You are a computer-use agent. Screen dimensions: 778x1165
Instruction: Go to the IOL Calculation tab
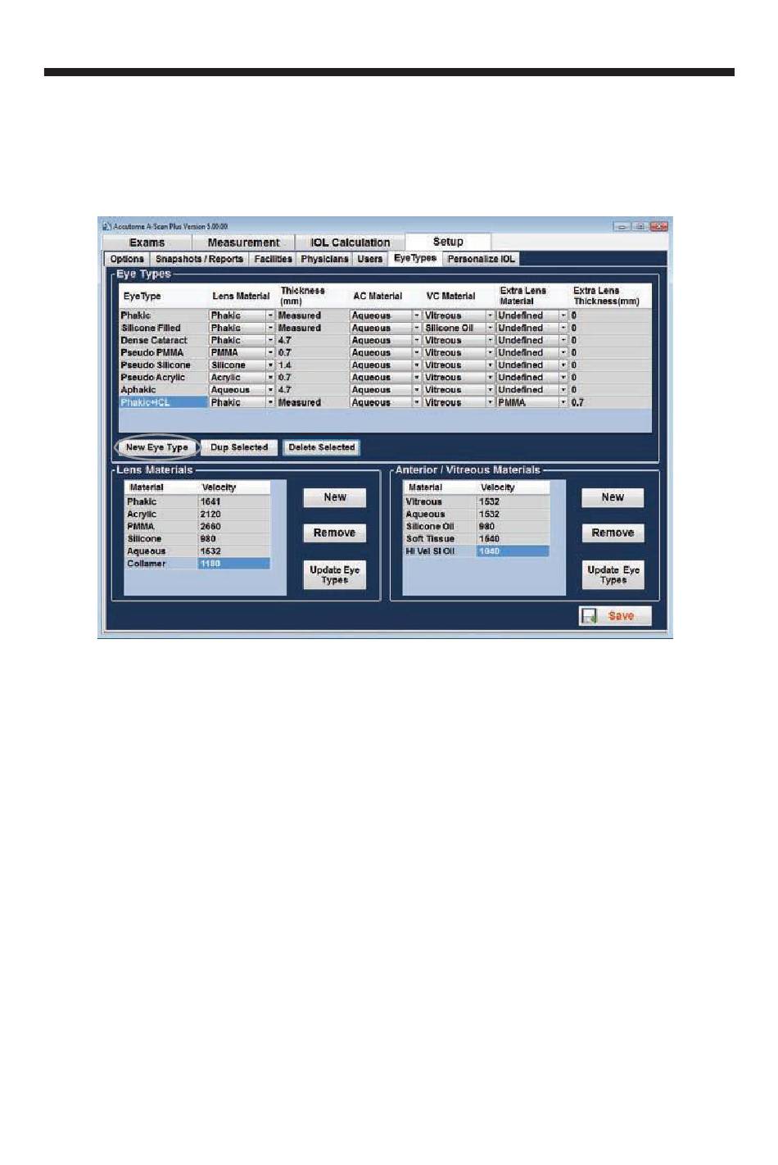(x=350, y=243)
